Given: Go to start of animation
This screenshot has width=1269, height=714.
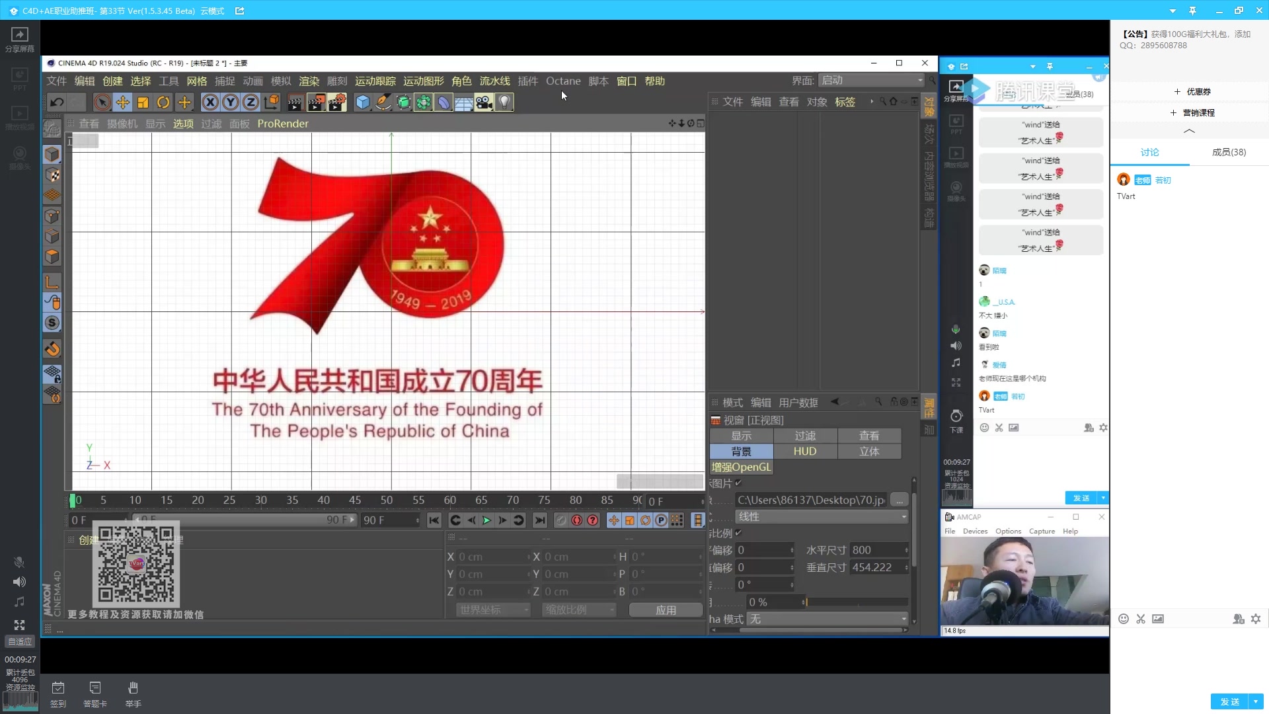Looking at the screenshot, I should pyautogui.click(x=434, y=520).
